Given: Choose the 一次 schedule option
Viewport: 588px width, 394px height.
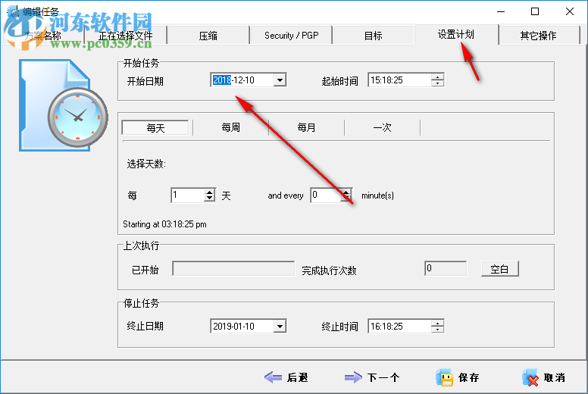Looking at the screenshot, I should tap(382, 128).
